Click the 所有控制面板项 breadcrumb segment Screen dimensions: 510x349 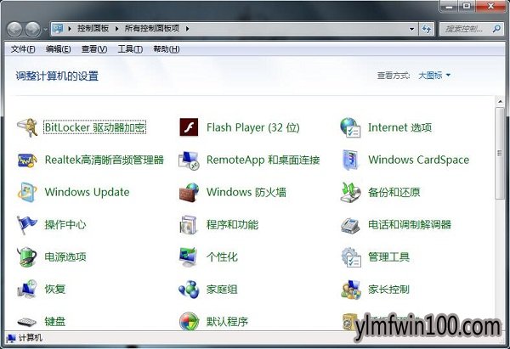point(152,29)
